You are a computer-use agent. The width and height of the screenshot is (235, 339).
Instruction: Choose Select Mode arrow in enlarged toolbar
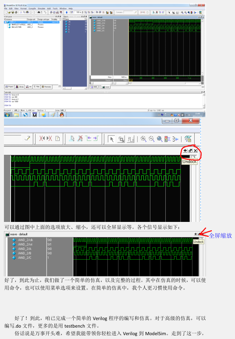[111, 139]
